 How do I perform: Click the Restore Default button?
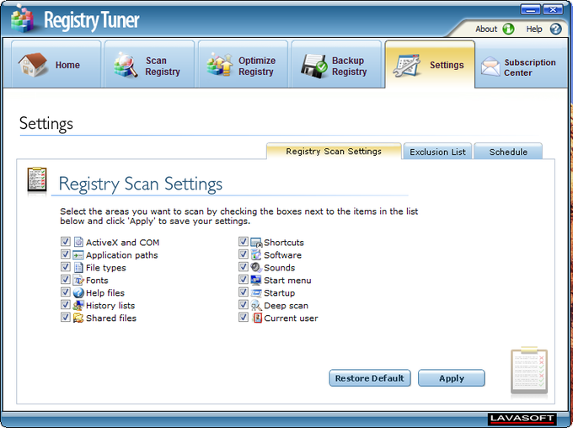(370, 378)
